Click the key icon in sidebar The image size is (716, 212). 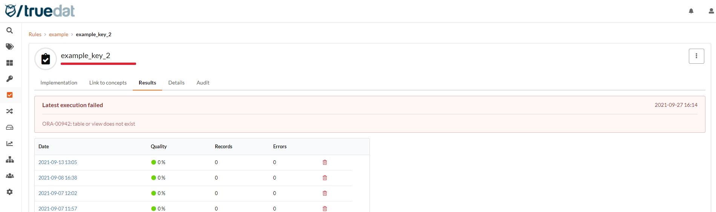coord(10,79)
